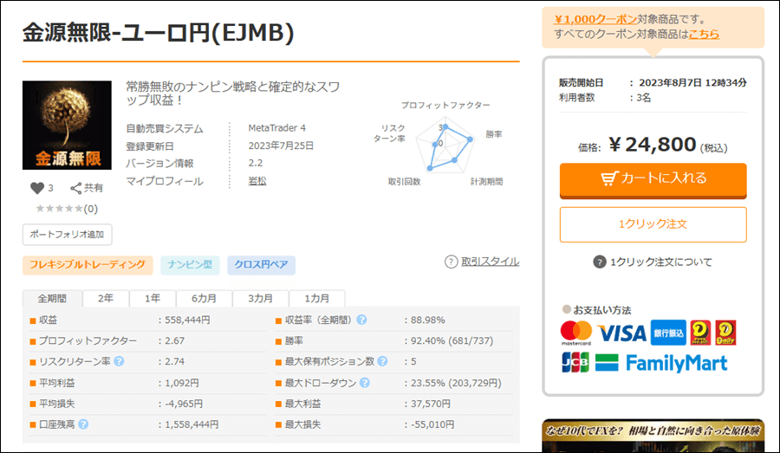Viewport: 780px width, 453px height.
Task: Switch to the 2年 tab
Action: 105,298
